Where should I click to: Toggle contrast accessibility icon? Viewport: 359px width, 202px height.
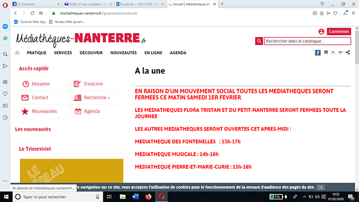pos(326,52)
